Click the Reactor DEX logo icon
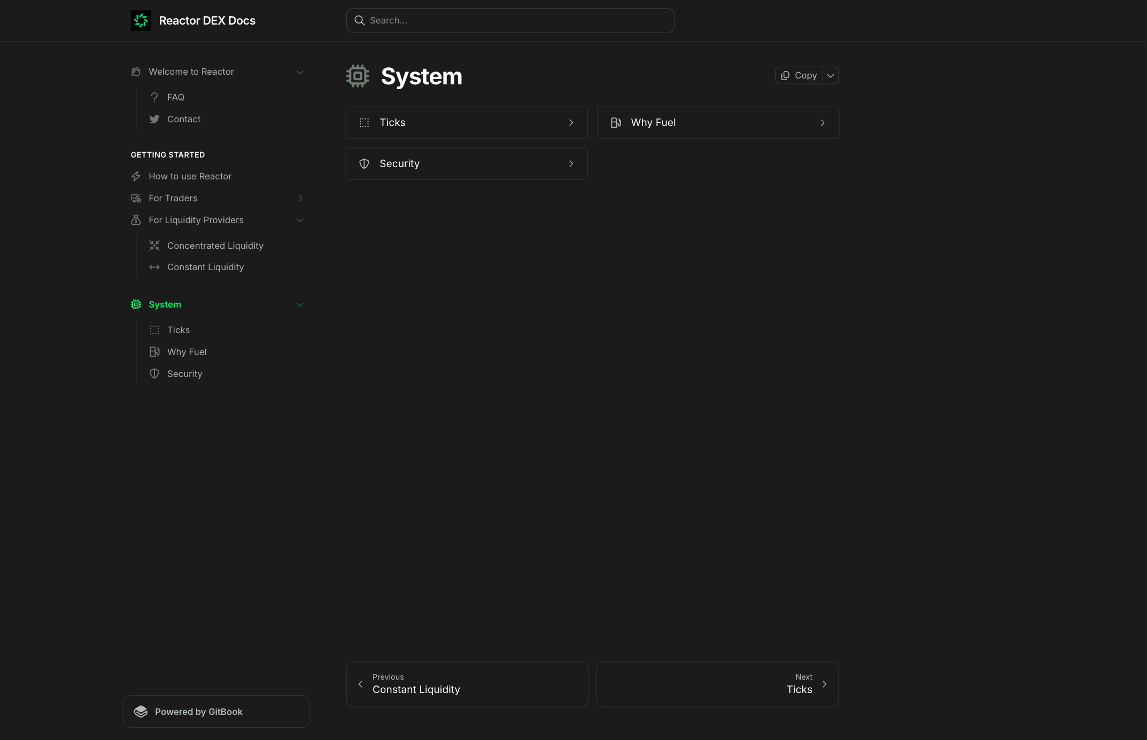1147x740 pixels. coord(141,20)
